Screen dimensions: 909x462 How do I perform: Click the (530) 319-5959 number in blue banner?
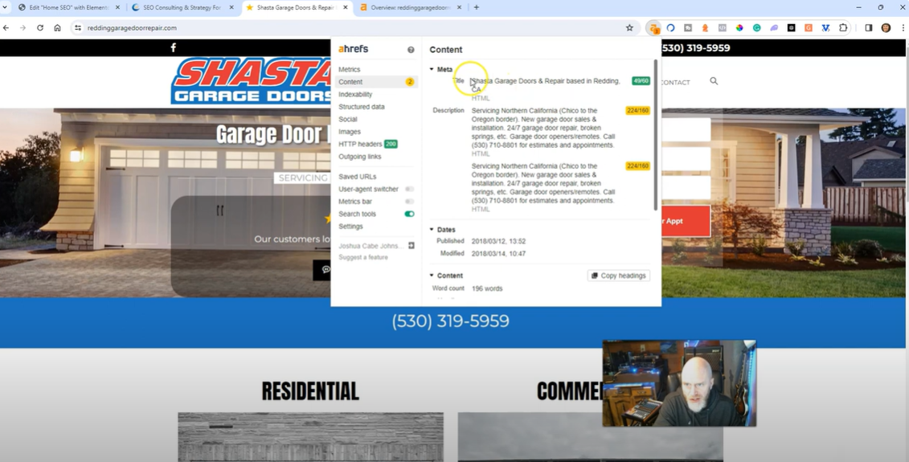[450, 321]
